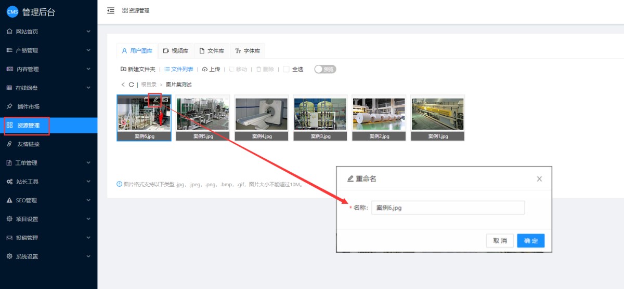Click 新建文件夹 to create a folder
Image resolution: width=624 pixels, height=289 pixels.
138,69
